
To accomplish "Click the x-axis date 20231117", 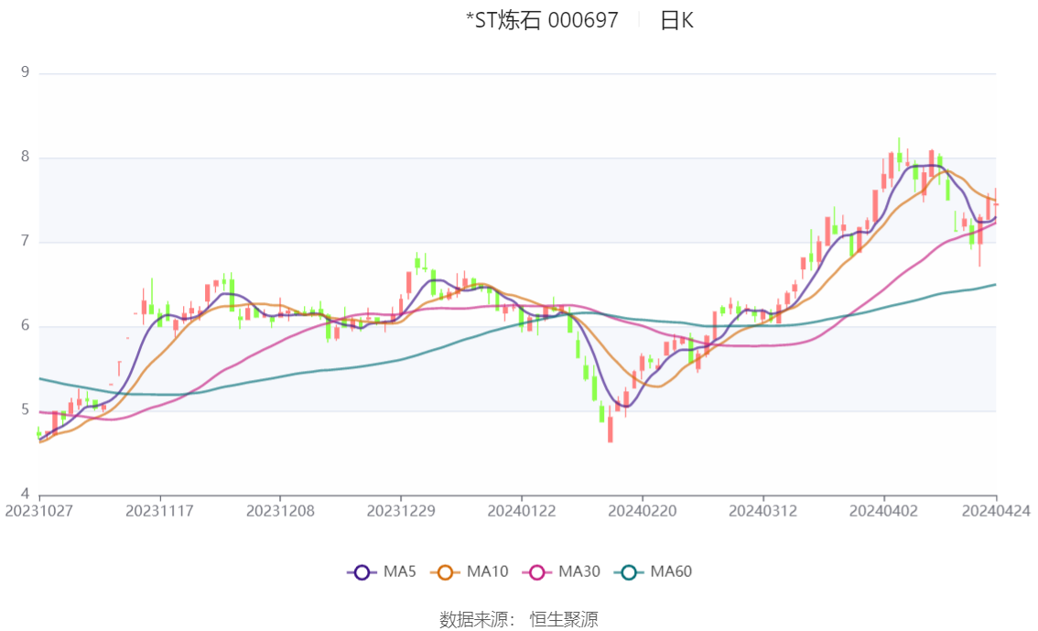I will [159, 511].
